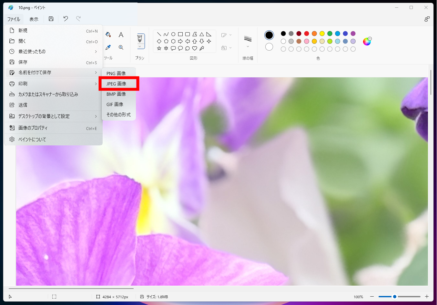Select the five-pointed star shape
Screen dimensions: 437x305
159,48
